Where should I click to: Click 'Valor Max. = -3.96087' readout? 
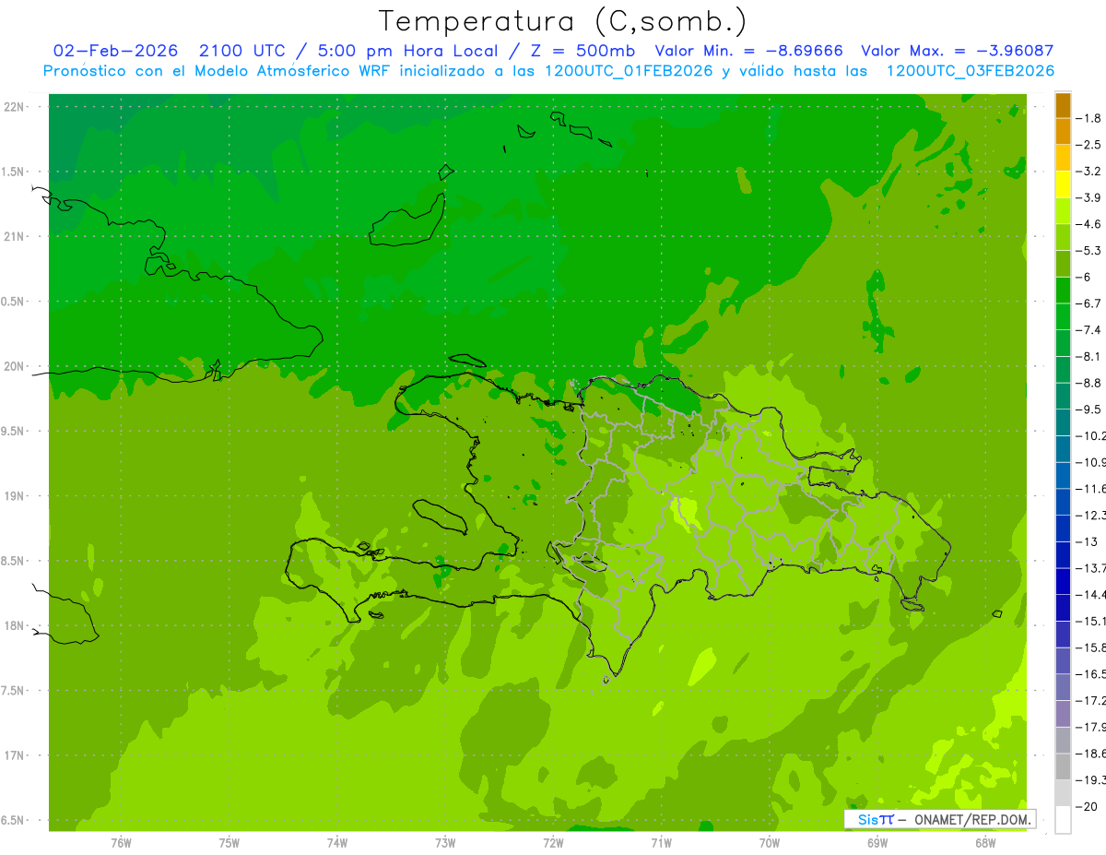point(957,51)
